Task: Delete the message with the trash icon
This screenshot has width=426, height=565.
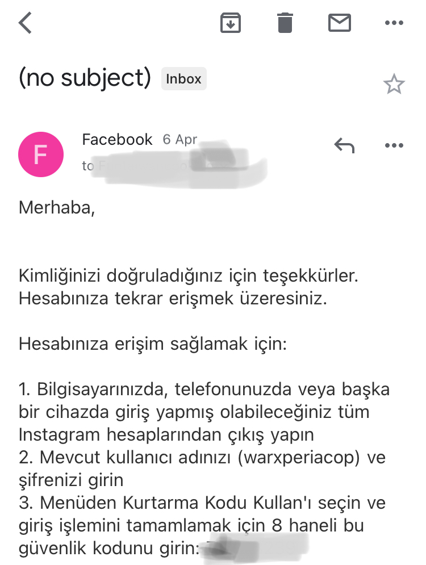Action: tap(285, 23)
